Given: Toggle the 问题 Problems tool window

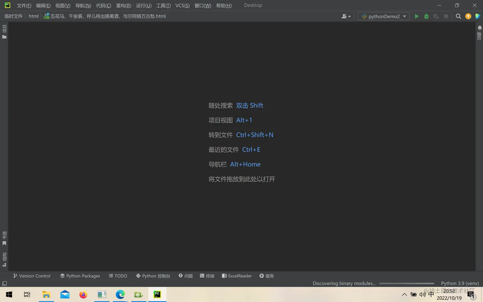Looking at the screenshot, I should click(x=186, y=276).
